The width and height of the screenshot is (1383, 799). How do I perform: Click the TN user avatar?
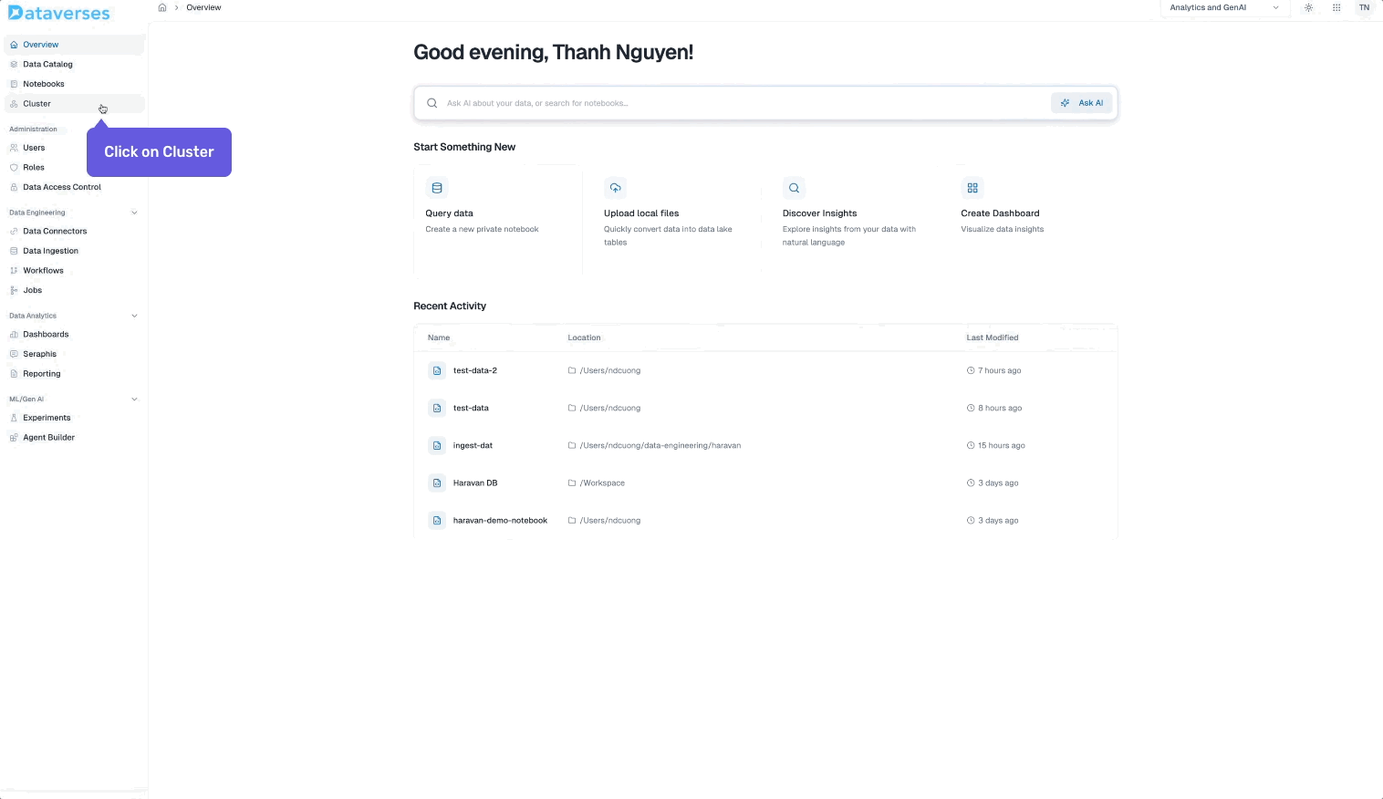click(1364, 7)
